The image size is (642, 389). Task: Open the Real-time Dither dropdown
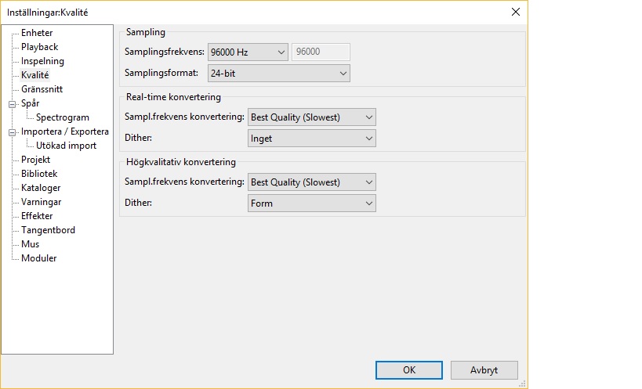pos(311,139)
